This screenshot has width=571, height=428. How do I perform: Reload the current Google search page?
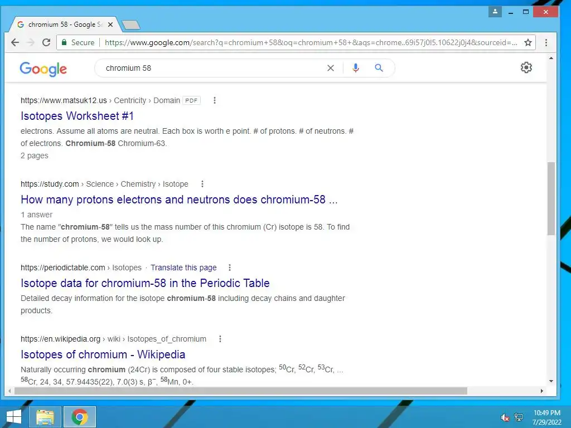click(x=46, y=42)
